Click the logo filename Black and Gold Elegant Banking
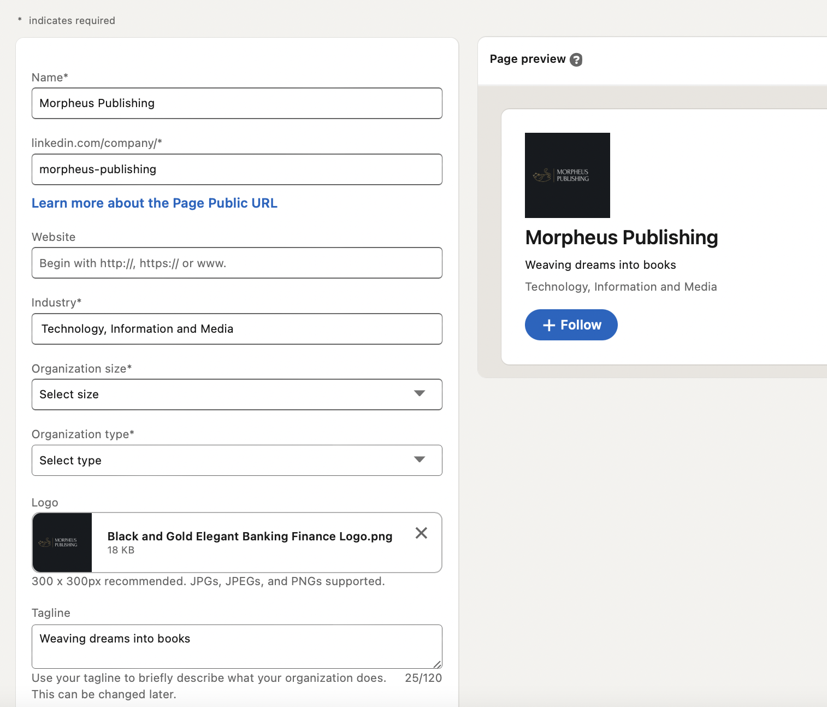827x707 pixels. pyautogui.click(x=250, y=537)
